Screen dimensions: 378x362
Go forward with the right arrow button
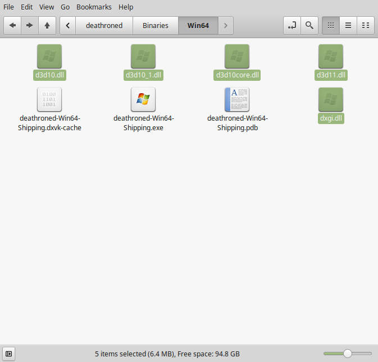30,25
